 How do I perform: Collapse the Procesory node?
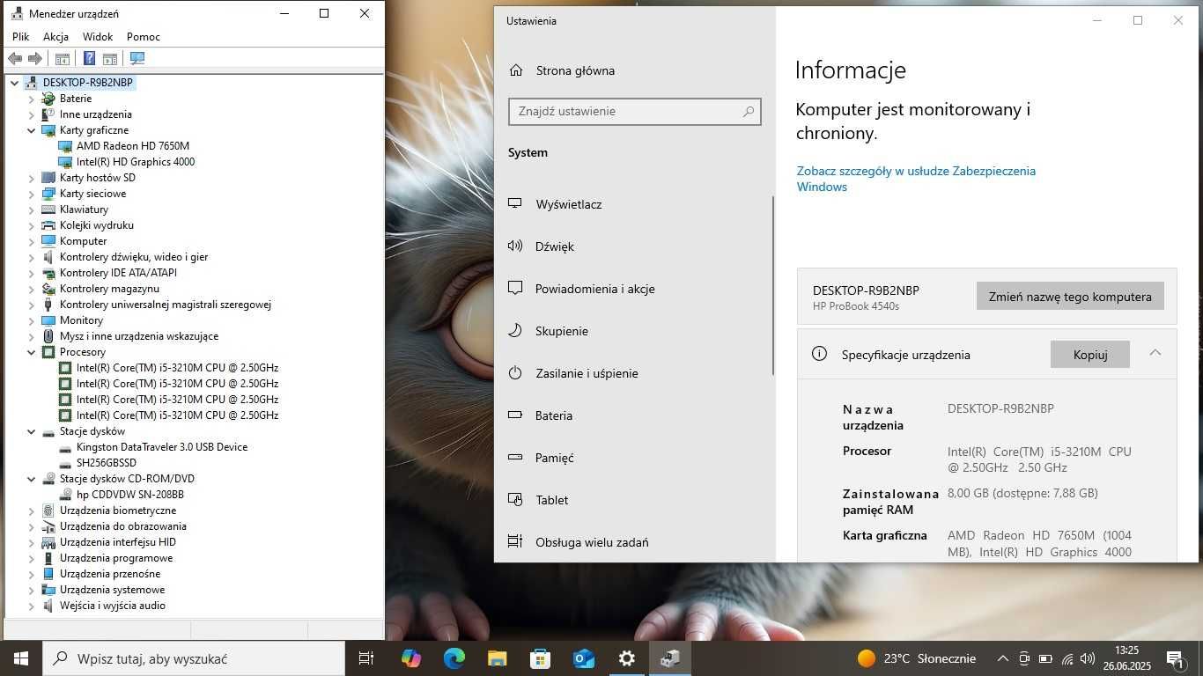point(32,352)
